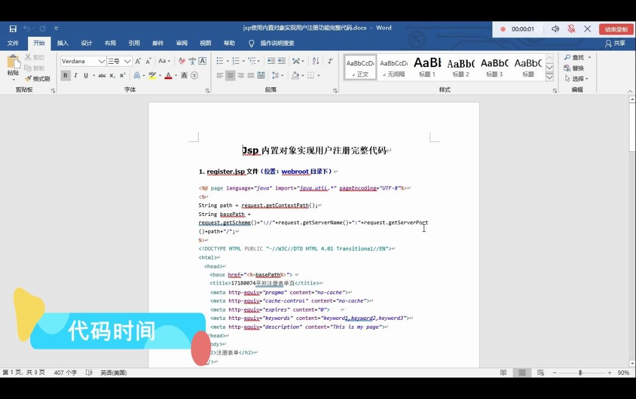Apply the 标题 1 style from the gallery
Screen dimensions: 636x399
click(x=427, y=67)
